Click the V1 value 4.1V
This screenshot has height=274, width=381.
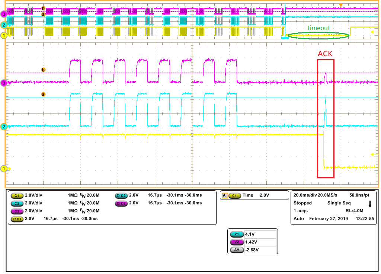(x=250, y=235)
